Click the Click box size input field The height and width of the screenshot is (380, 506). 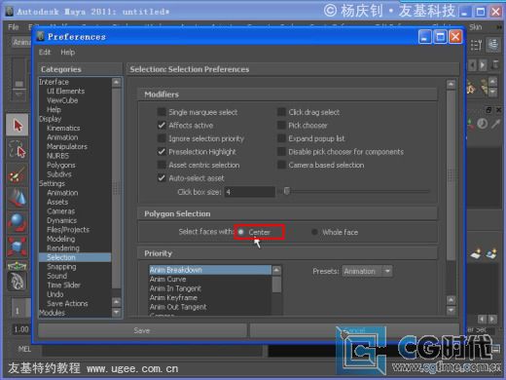point(249,192)
